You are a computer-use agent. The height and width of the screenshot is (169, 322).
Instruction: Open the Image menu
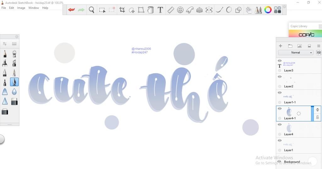[x=21, y=8]
